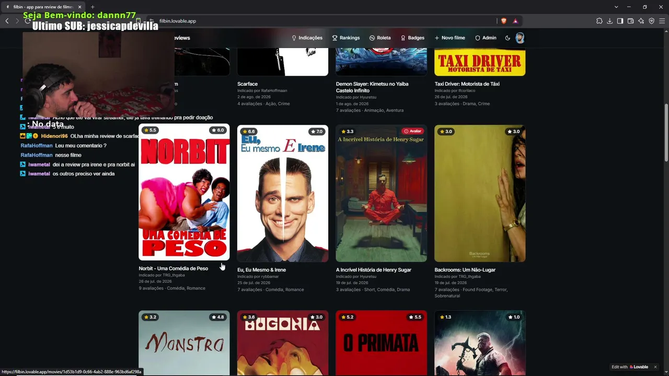Open the Demon Slayer poster

click(381, 62)
